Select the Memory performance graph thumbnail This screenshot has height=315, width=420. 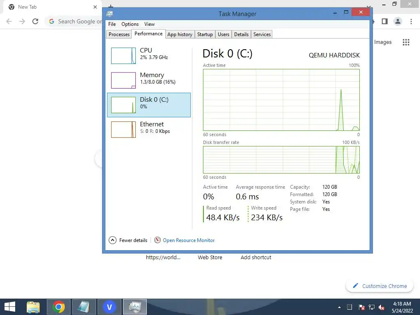tap(123, 80)
